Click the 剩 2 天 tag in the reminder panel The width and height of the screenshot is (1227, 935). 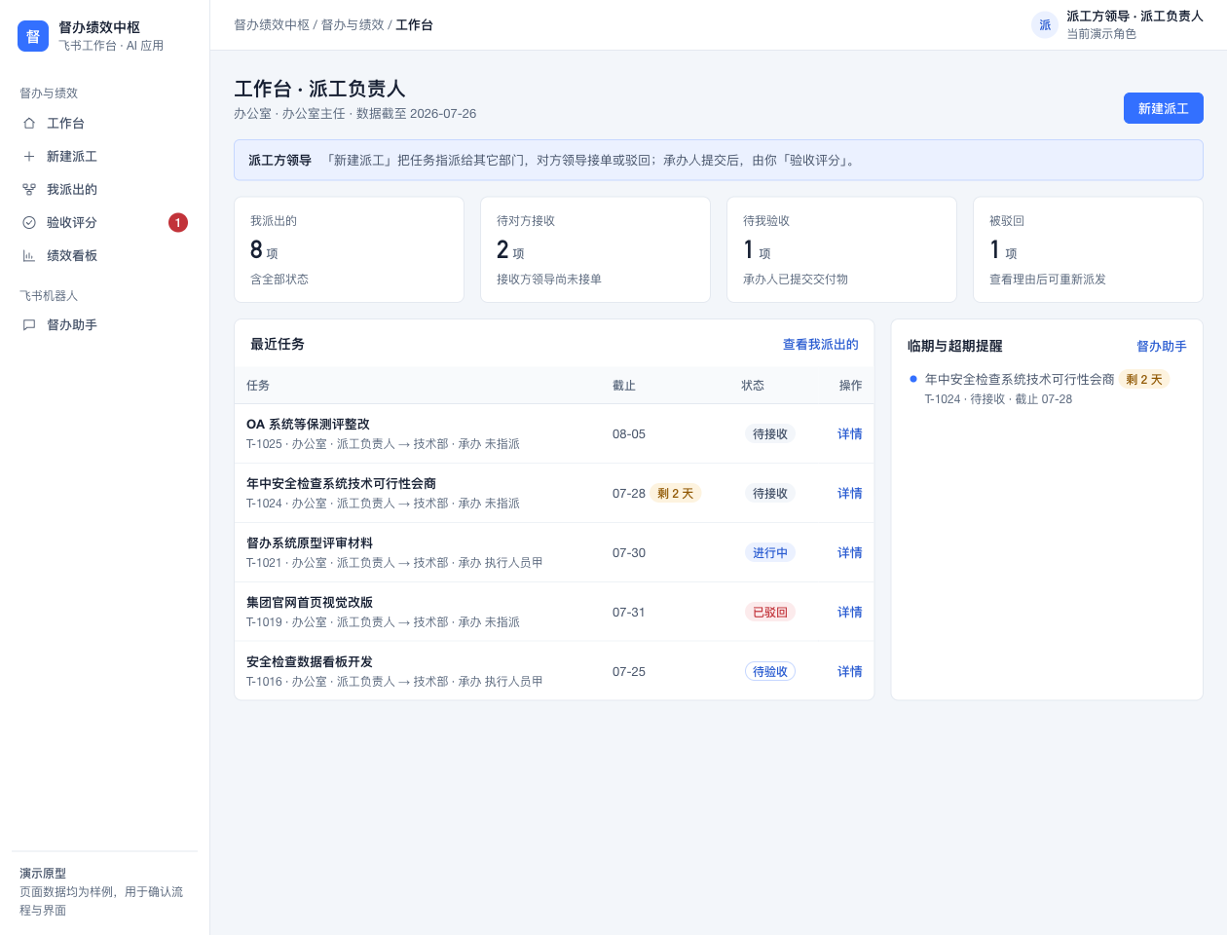click(1144, 380)
